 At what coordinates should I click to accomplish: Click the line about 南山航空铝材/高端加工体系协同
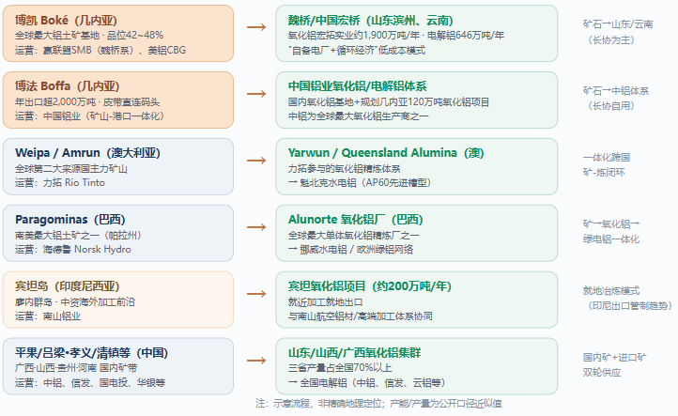pos(361,316)
